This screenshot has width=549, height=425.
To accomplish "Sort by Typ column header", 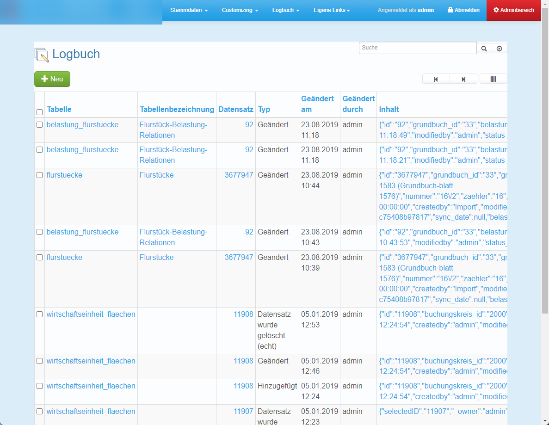I will [264, 109].
